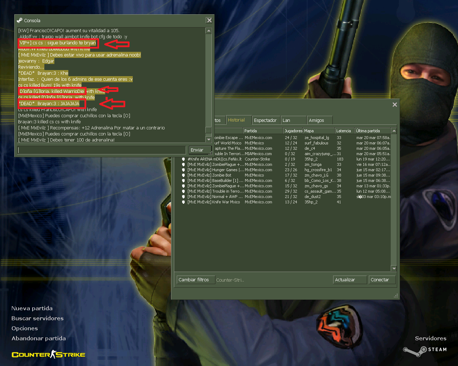Click the Conectar button
Screen dimensions: 458x366
(x=382, y=280)
